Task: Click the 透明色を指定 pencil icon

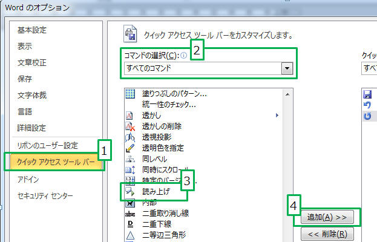Action: click(130, 148)
